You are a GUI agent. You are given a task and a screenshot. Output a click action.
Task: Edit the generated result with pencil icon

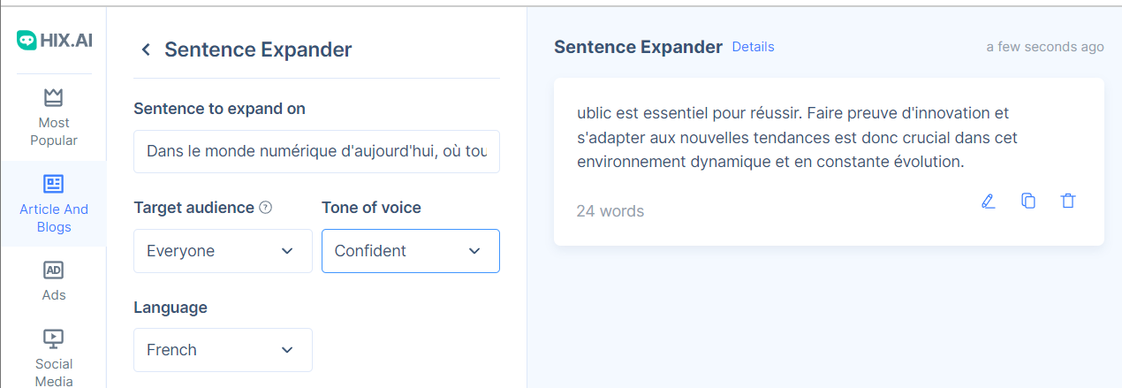click(x=989, y=202)
